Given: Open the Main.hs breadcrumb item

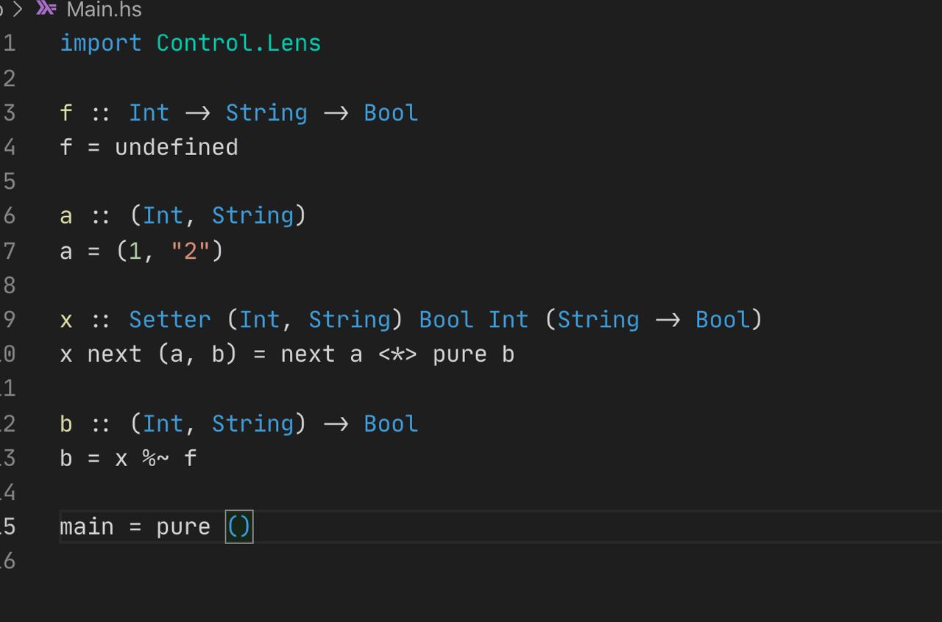Looking at the screenshot, I should (104, 10).
